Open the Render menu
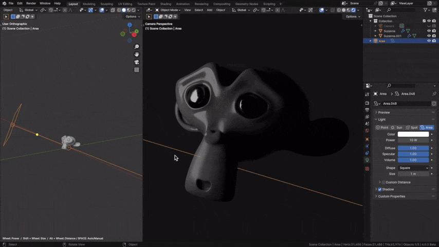The width and height of the screenshot is (439, 247). point(31,4)
